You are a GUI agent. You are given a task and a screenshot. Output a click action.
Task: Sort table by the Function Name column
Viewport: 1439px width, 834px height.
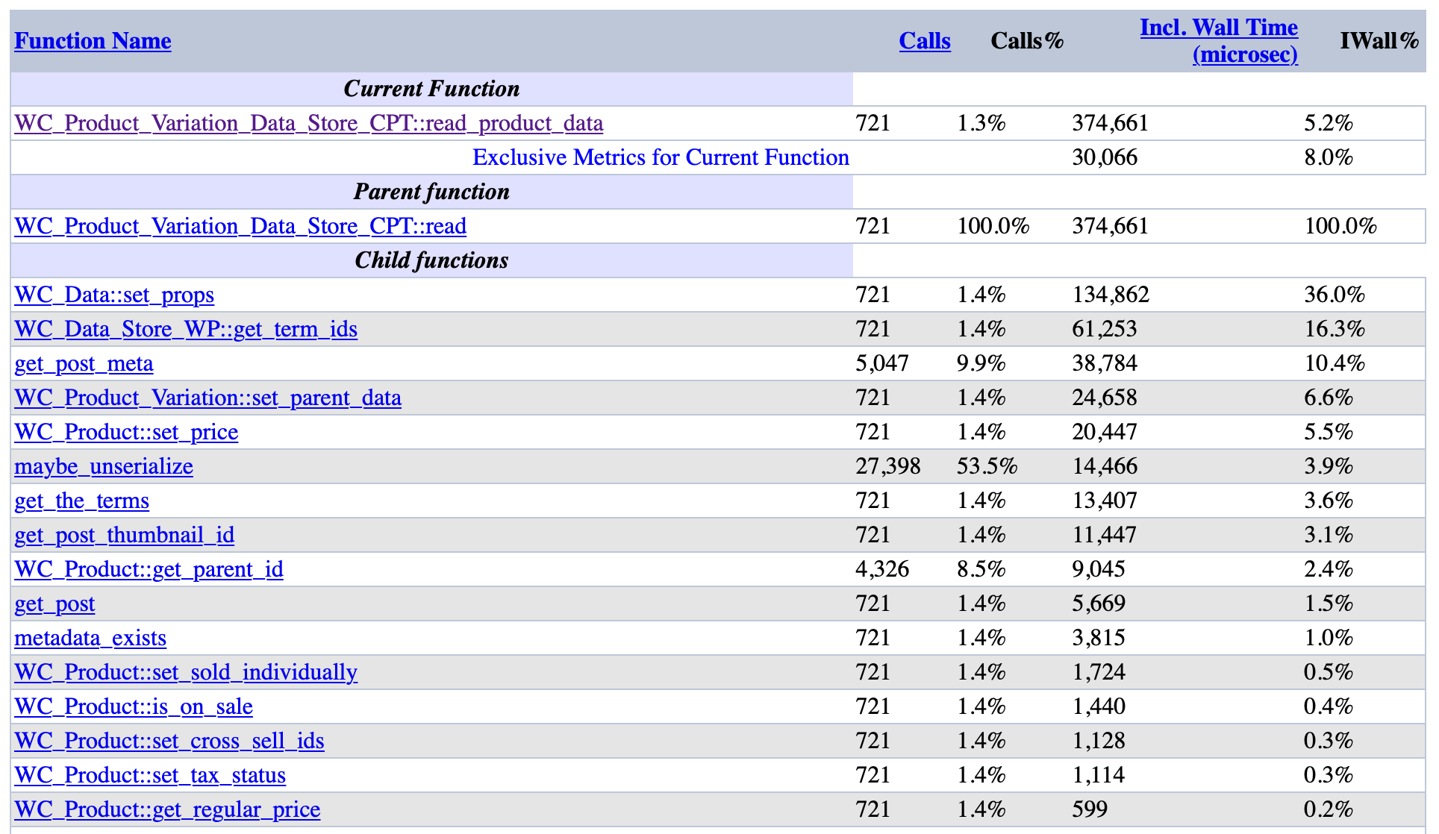(x=92, y=41)
